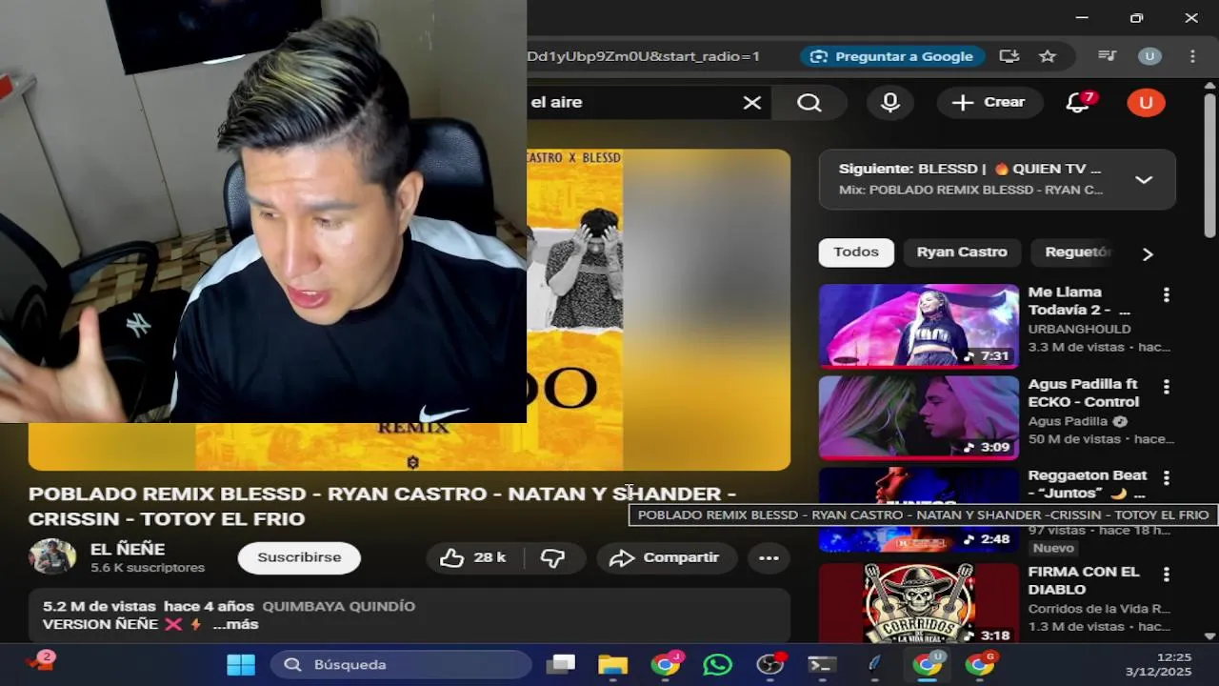The height and width of the screenshot is (686, 1219).
Task: Click the Preguntar a Google button
Action: click(891, 56)
